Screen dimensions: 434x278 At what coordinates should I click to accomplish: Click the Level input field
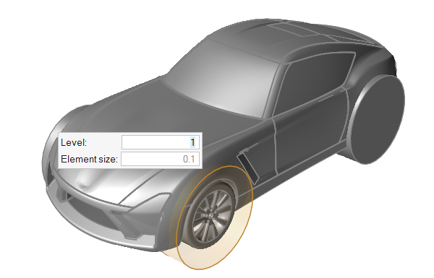[161, 142]
